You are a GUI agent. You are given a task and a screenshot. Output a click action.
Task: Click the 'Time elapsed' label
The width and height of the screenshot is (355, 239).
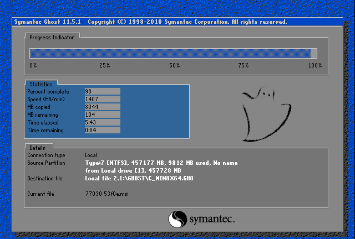coord(43,122)
